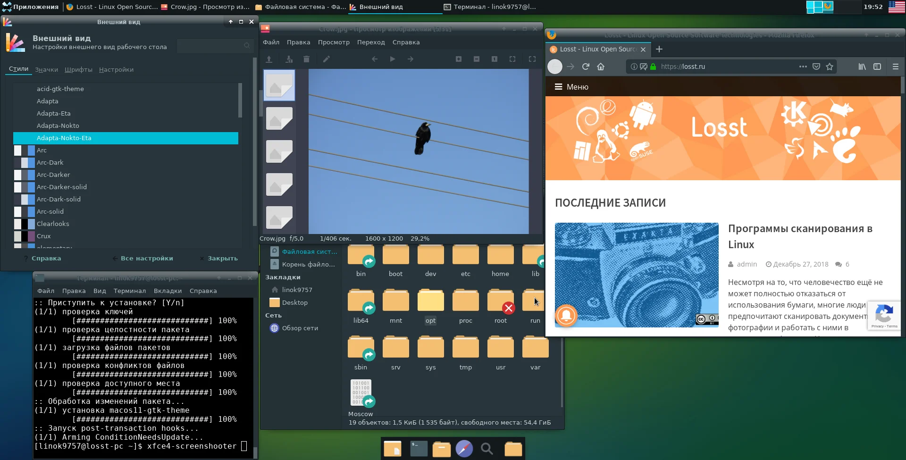Reload the Losst page in Firefox
The width and height of the screenshot is (906, 460).
(586, 67)
